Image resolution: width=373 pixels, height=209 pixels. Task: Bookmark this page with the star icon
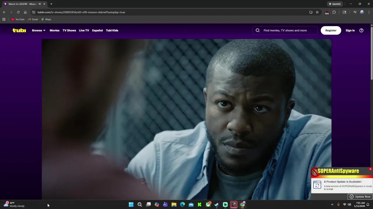pos(317,12)
